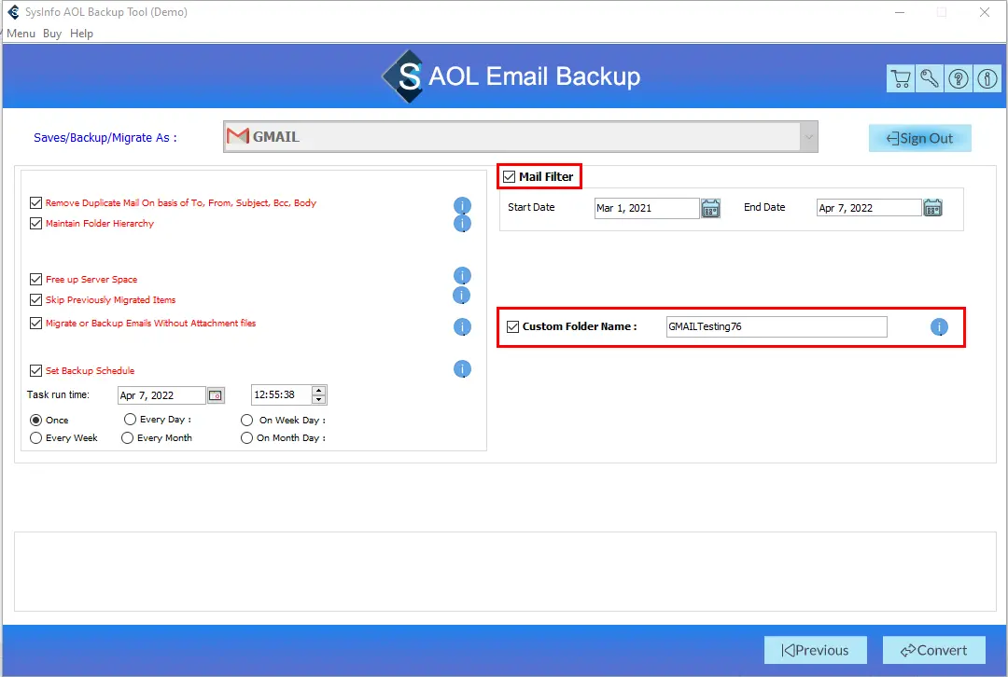Open Task run time calendar icon
1008x677 pixels.
coord(216,395)
